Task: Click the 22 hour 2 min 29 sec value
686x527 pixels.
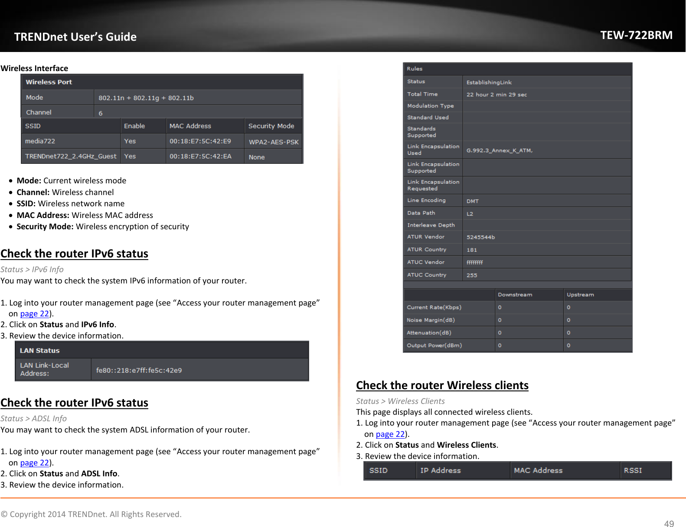Action: point(497,94)
